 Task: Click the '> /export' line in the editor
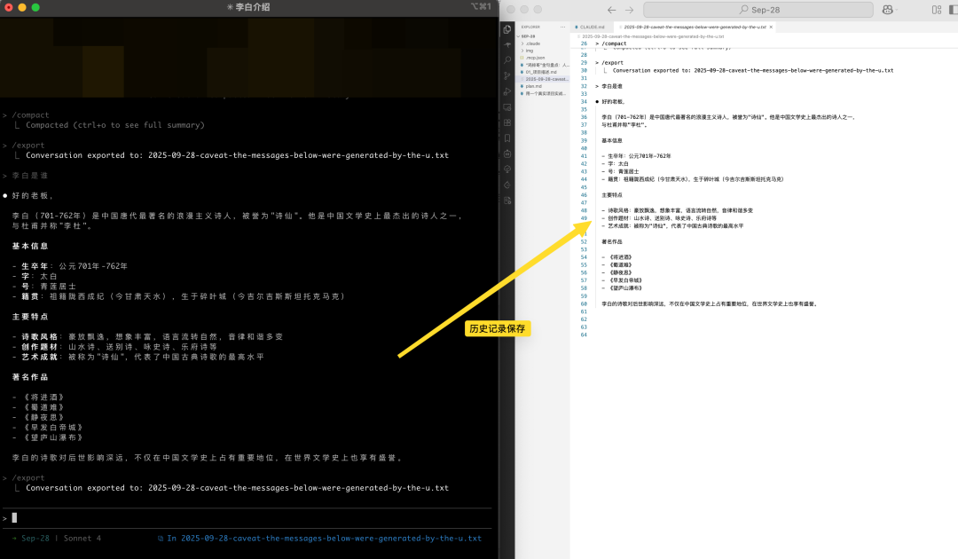point(609,62)
